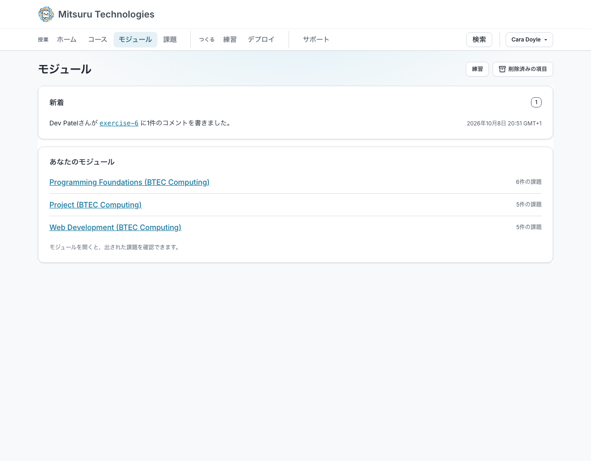Click the Mitsuru Technologies title text
This screenshot has height=461, width=591.
[106, 14]
